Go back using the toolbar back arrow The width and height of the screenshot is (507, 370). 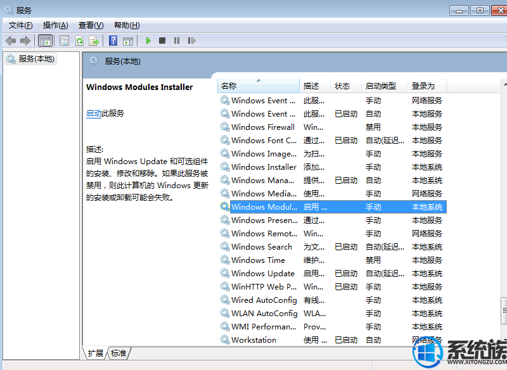[11, 41]
